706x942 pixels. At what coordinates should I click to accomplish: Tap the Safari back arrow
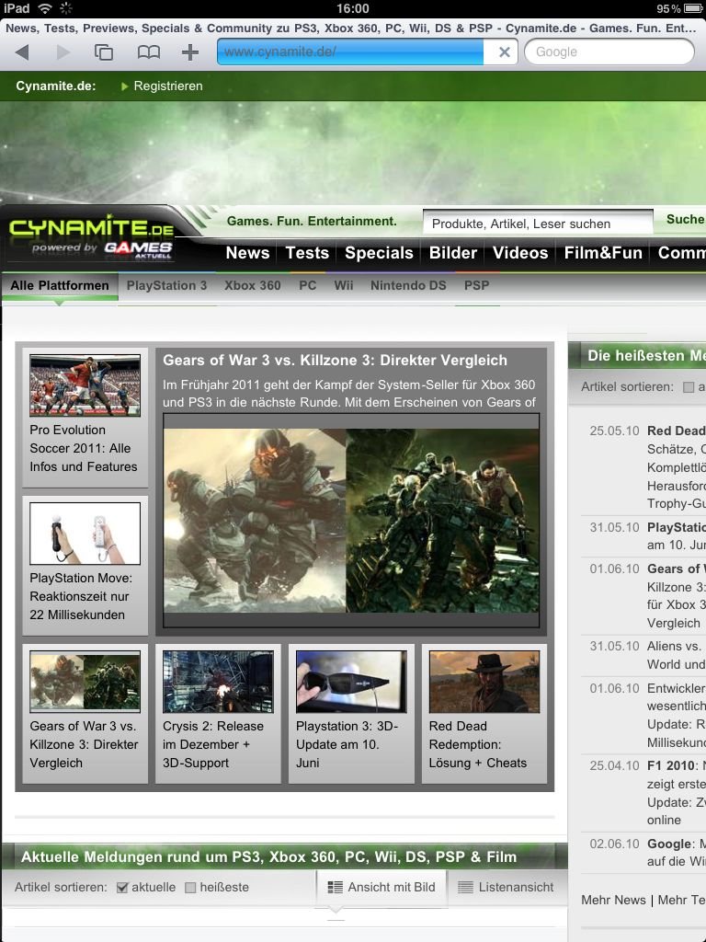pos(22,52)
